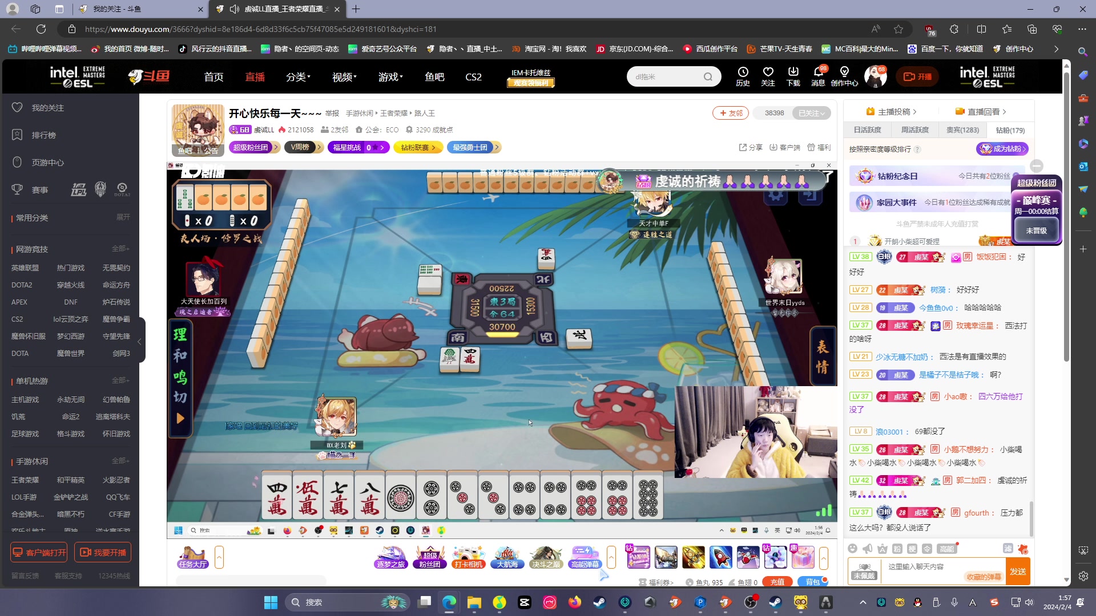
Task: Mute the audio on the playing tab
Action: pyautogui.click(x=234, y=9)
